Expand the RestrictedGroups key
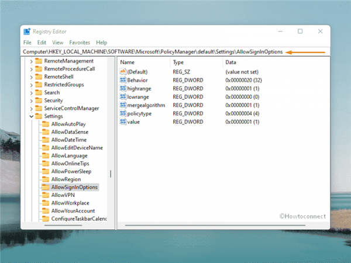Viewport: 351px width, 263px height. click(x=32, y=85)
